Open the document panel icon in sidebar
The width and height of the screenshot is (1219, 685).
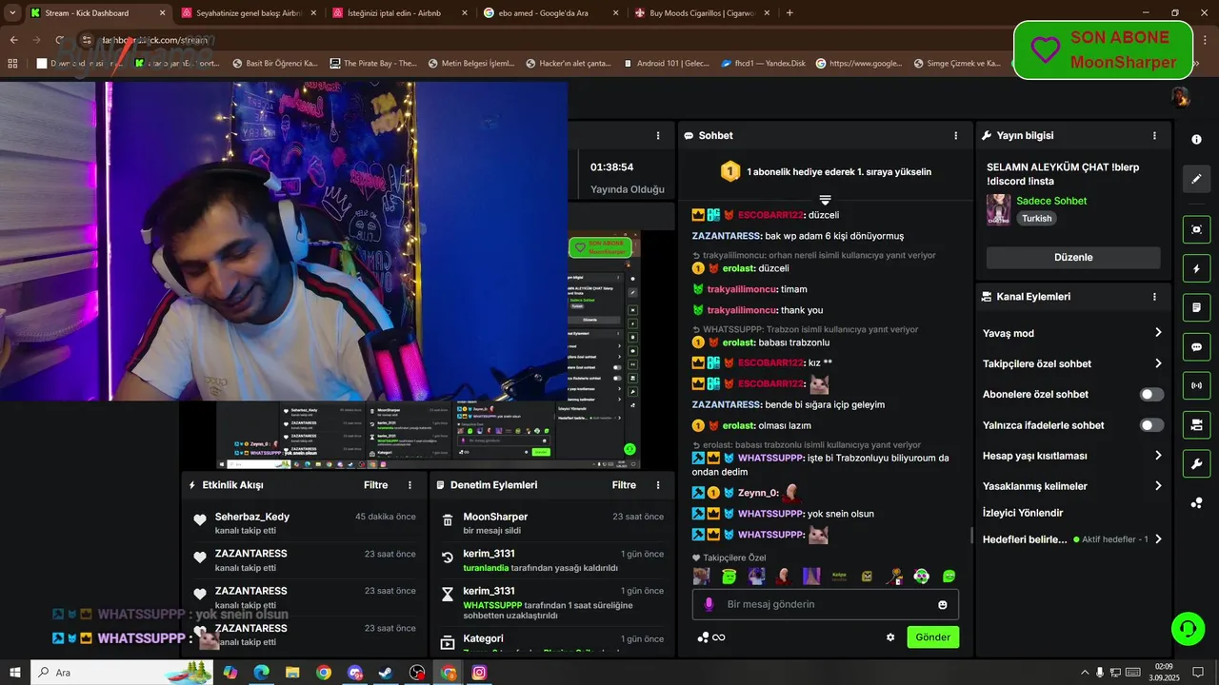(1196, 307)
